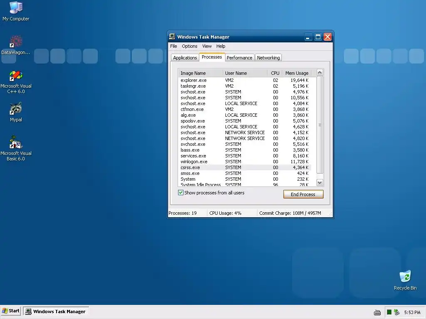Select svchost.exe using 4,084 K memory
Screen dimensions: 426x319
245,103
